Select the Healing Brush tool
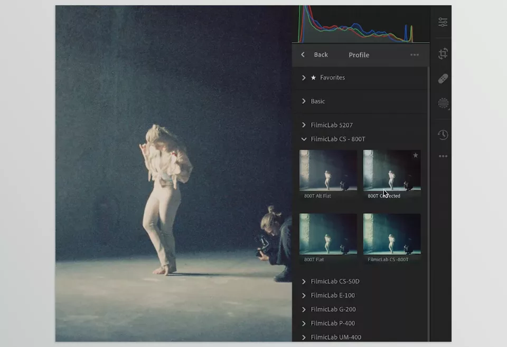Image resolution: width=507 pixels, height=347 pixels. [x=443, y=79]
